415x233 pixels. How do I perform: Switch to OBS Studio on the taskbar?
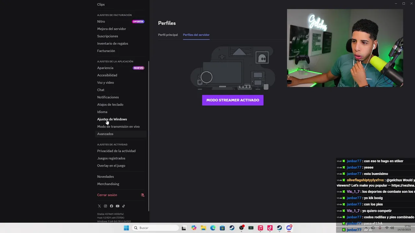click(x=242, y=228)
